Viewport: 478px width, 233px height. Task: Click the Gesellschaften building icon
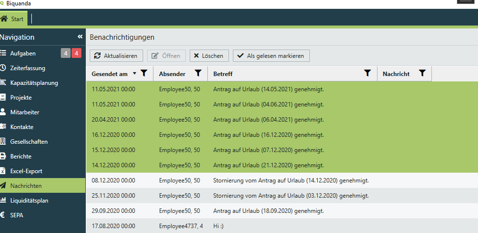tap(3, 142)
